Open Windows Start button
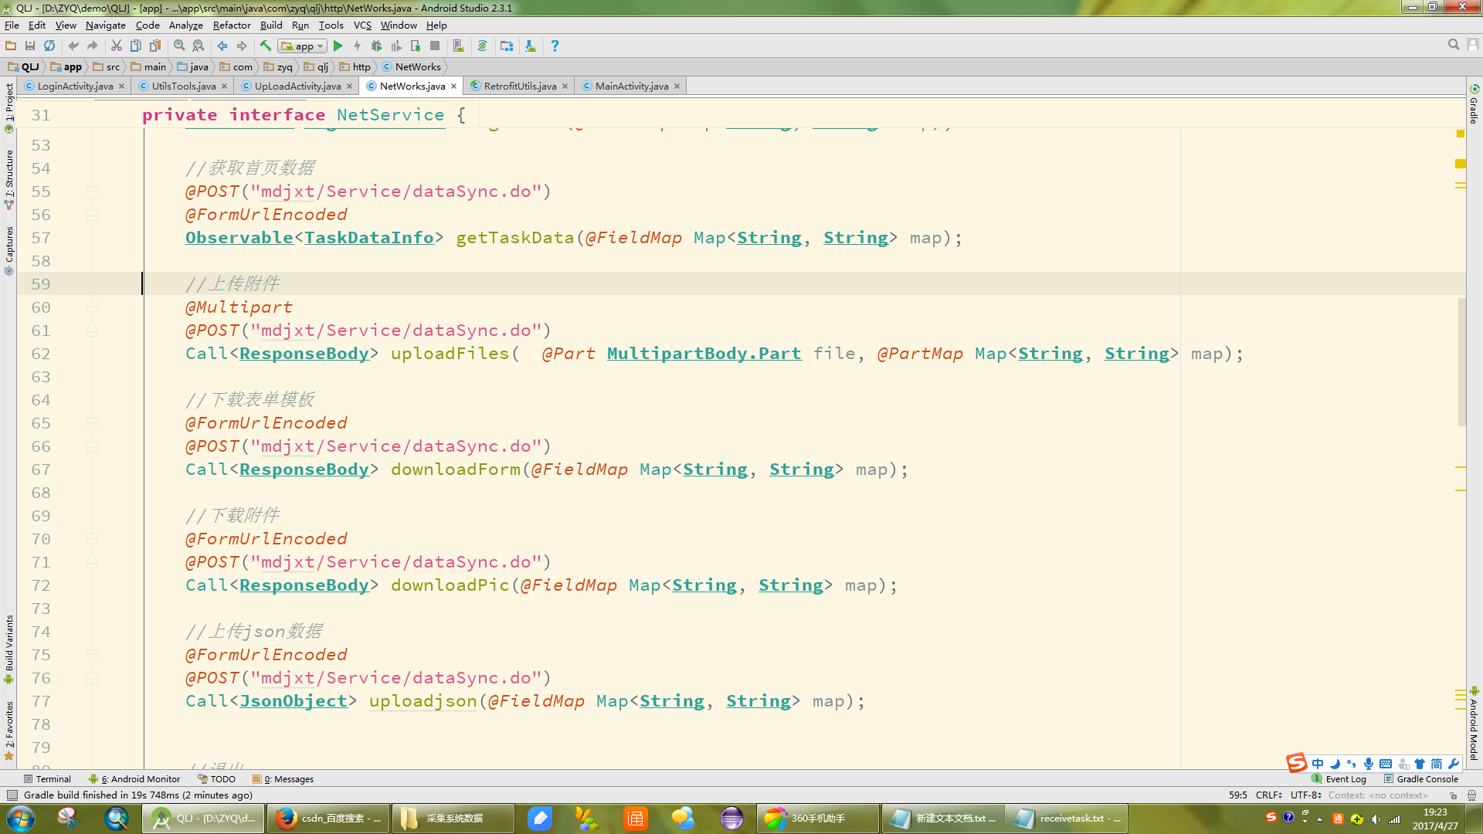This screenshot has height=834, width=1483. coord(21,819)
